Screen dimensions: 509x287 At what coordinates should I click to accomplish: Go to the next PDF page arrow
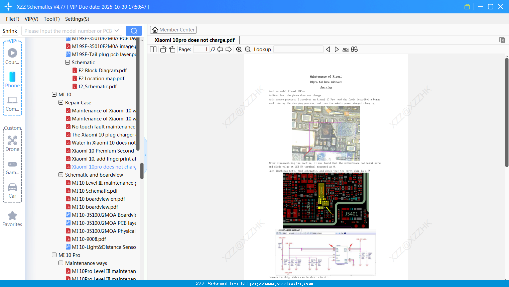pyautogui.click(x=229, y=50)
